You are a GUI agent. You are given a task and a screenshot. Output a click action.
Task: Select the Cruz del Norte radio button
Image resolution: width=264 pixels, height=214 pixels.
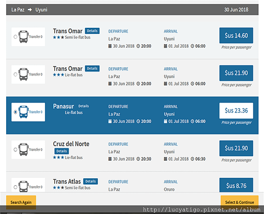pyautogui.click(x=15, y=150)
